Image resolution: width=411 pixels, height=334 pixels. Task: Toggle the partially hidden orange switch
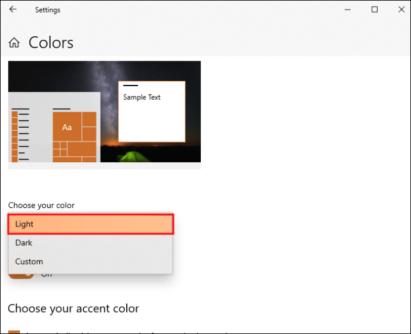(x=21, y=276)
